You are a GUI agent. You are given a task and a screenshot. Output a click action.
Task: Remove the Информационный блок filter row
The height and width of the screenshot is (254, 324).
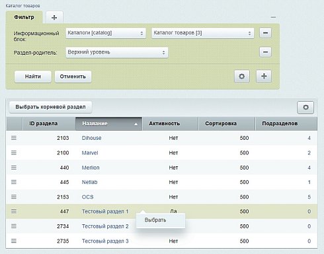tap(265, 33)
